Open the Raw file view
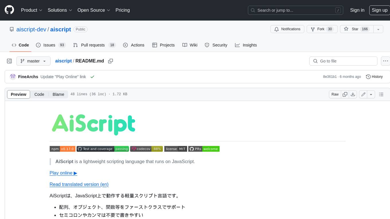The width and height of the screenshot is (390, 219). pyautogui.click(x=335, y=94)
